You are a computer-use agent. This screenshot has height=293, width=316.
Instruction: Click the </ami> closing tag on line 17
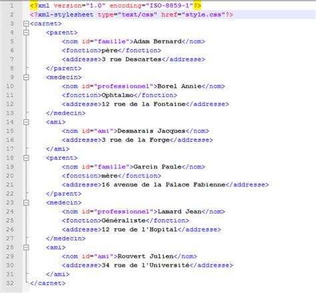[58, 148]
